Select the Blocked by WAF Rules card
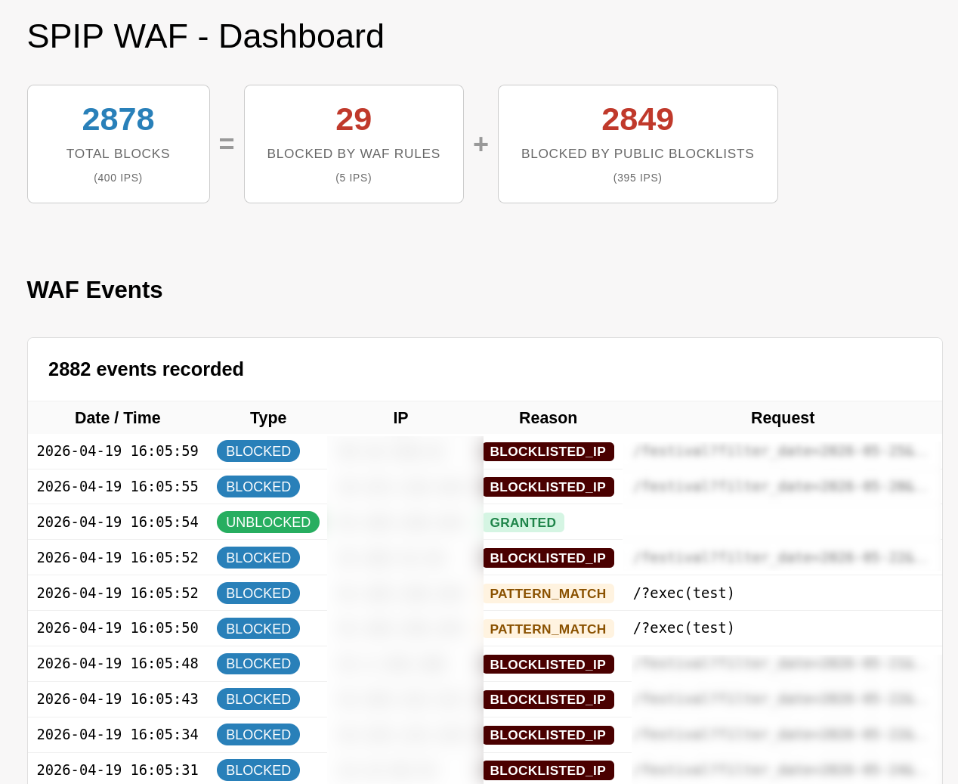Screen dimensions: 958x784 (353, 144)
